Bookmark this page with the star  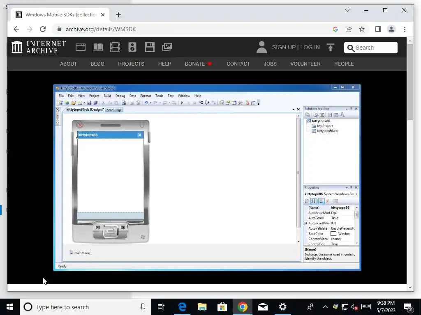[x=362, y=29]
